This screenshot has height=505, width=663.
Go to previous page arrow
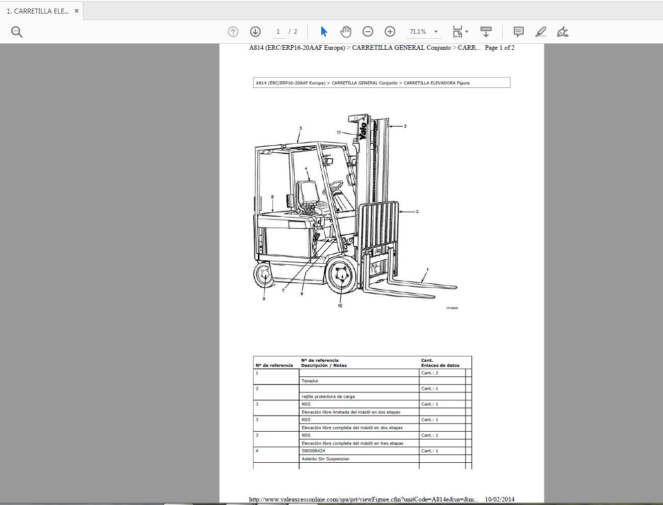233,32
